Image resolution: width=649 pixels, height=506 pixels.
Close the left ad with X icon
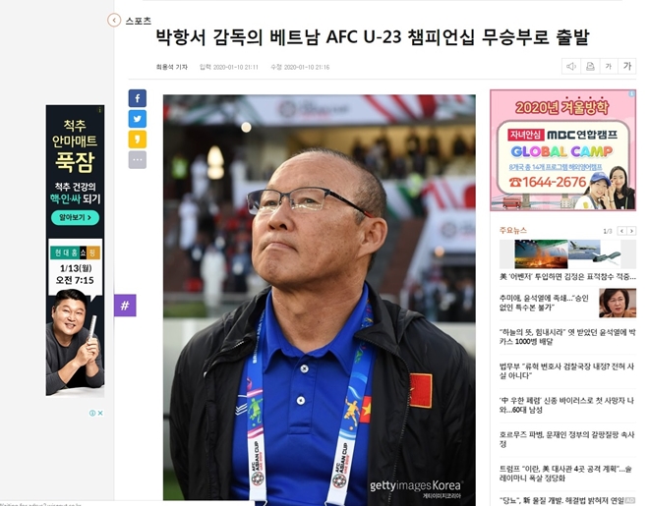coord(100,413)
